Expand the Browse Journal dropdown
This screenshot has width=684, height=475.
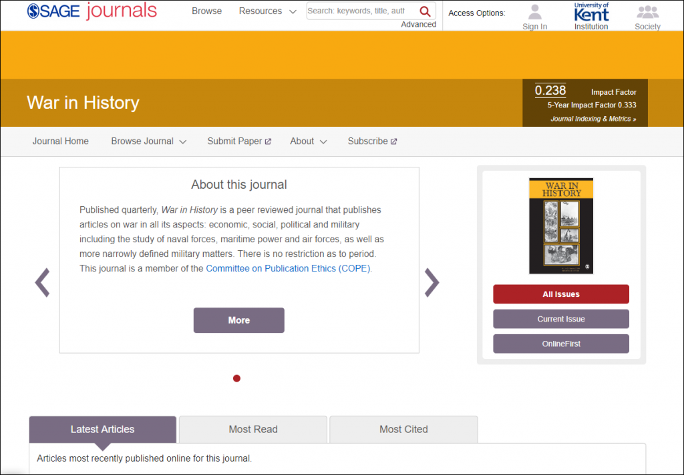point(148,141)
